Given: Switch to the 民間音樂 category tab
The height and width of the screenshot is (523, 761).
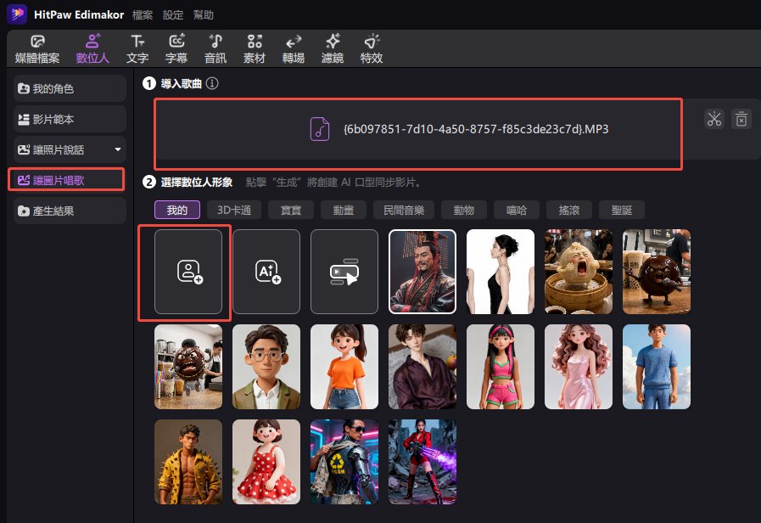Looking at the screenshot, I should pyautogui.click(x=404, y=210).
